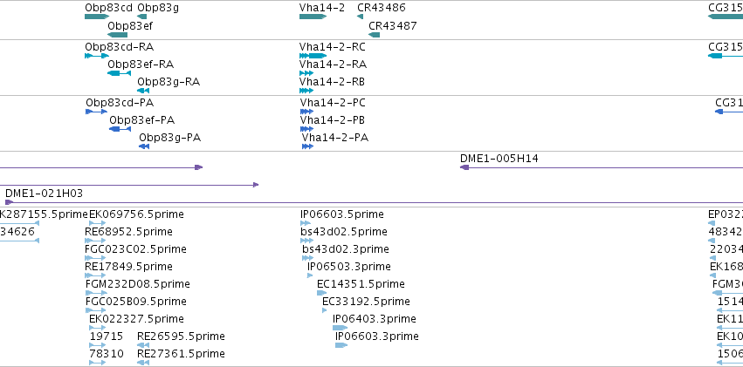Select the DME1-021H03 clone start marker
This screenshot has height=367, width=743.
(x=9, y=202)
